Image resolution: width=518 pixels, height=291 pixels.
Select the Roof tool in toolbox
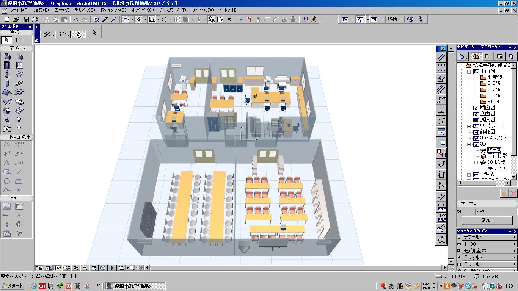pyautogui.click(x=7, y=92)
